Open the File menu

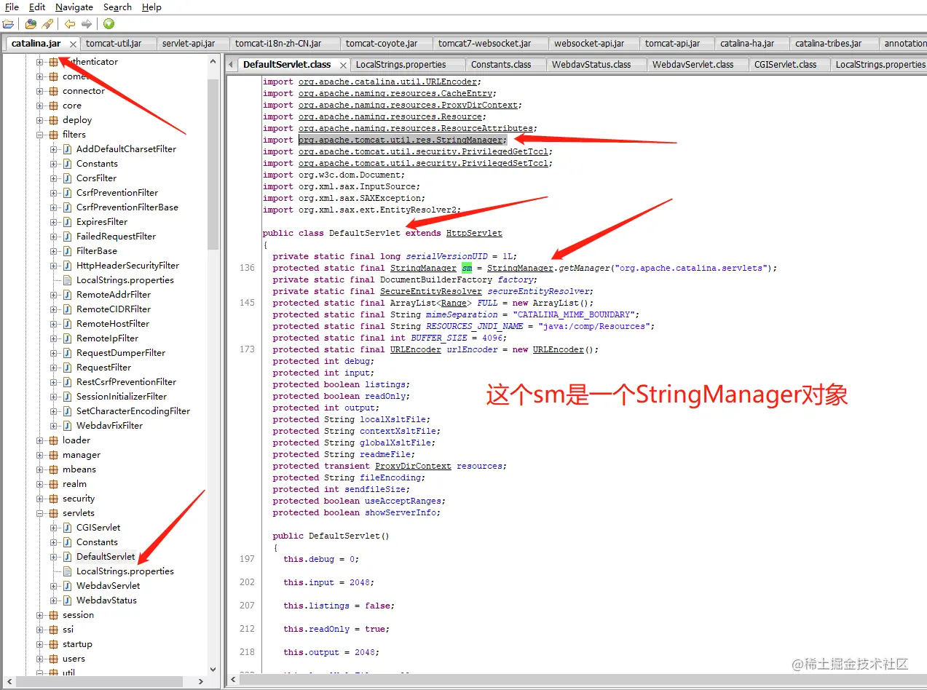[x=12, y=7]
